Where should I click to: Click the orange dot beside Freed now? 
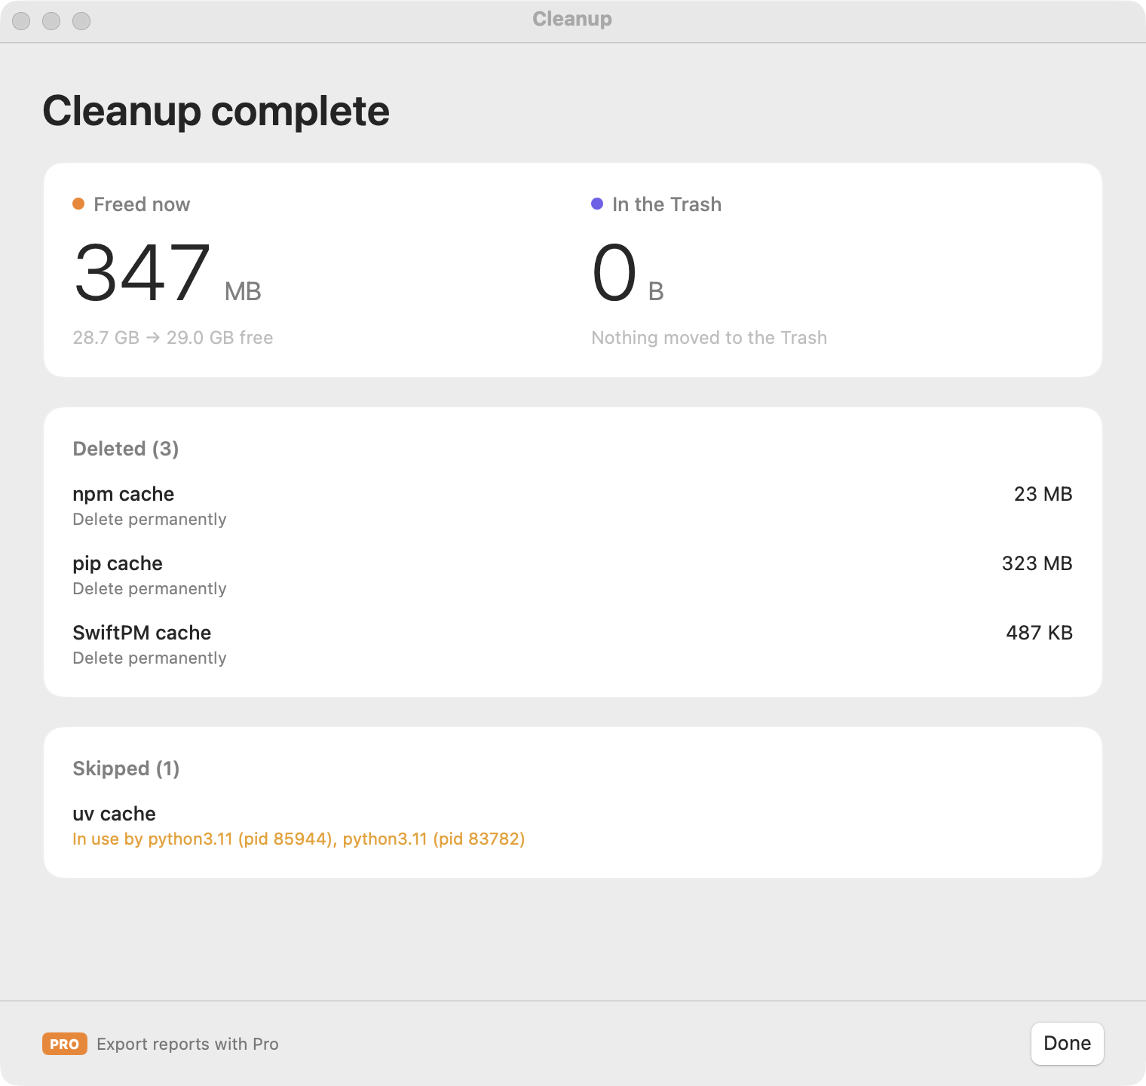(x=78, y=204)
